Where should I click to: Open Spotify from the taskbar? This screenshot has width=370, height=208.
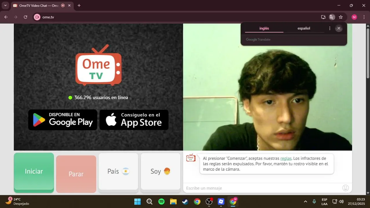162,202
